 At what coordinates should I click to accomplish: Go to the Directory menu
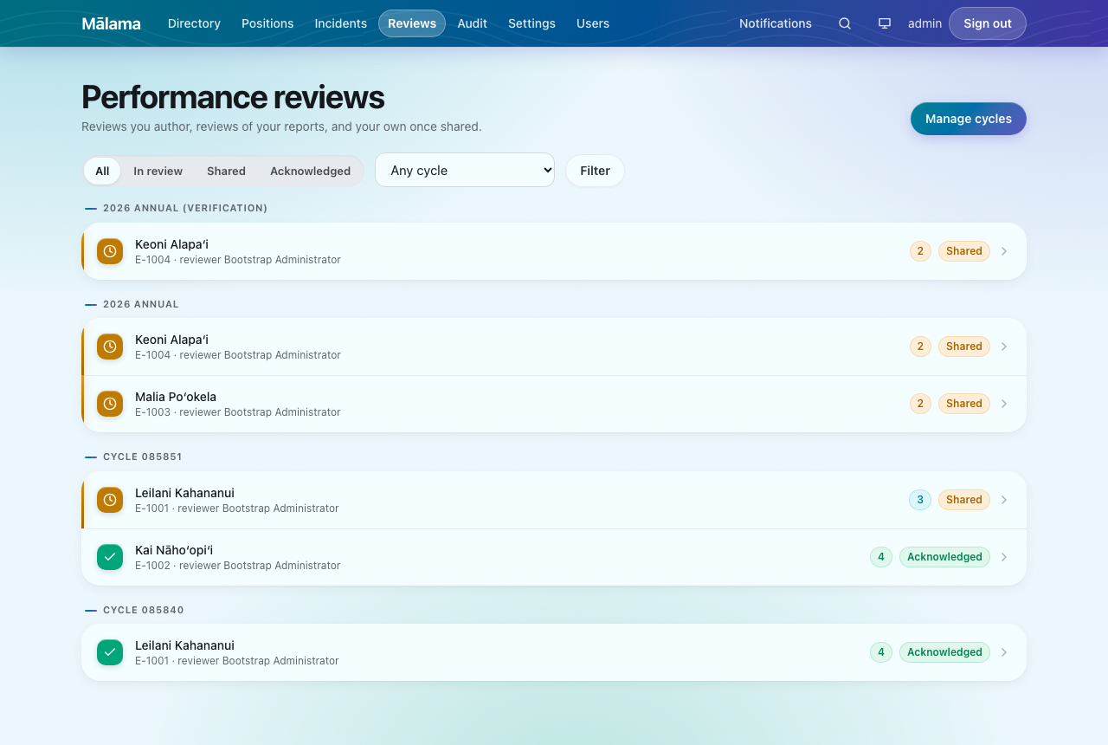pyautogui.click(x=194, y=23)
